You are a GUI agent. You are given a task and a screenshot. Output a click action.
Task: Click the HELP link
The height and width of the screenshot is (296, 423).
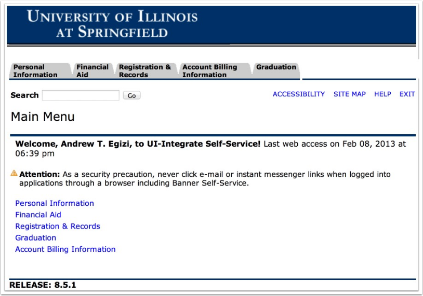coord(382,94)
